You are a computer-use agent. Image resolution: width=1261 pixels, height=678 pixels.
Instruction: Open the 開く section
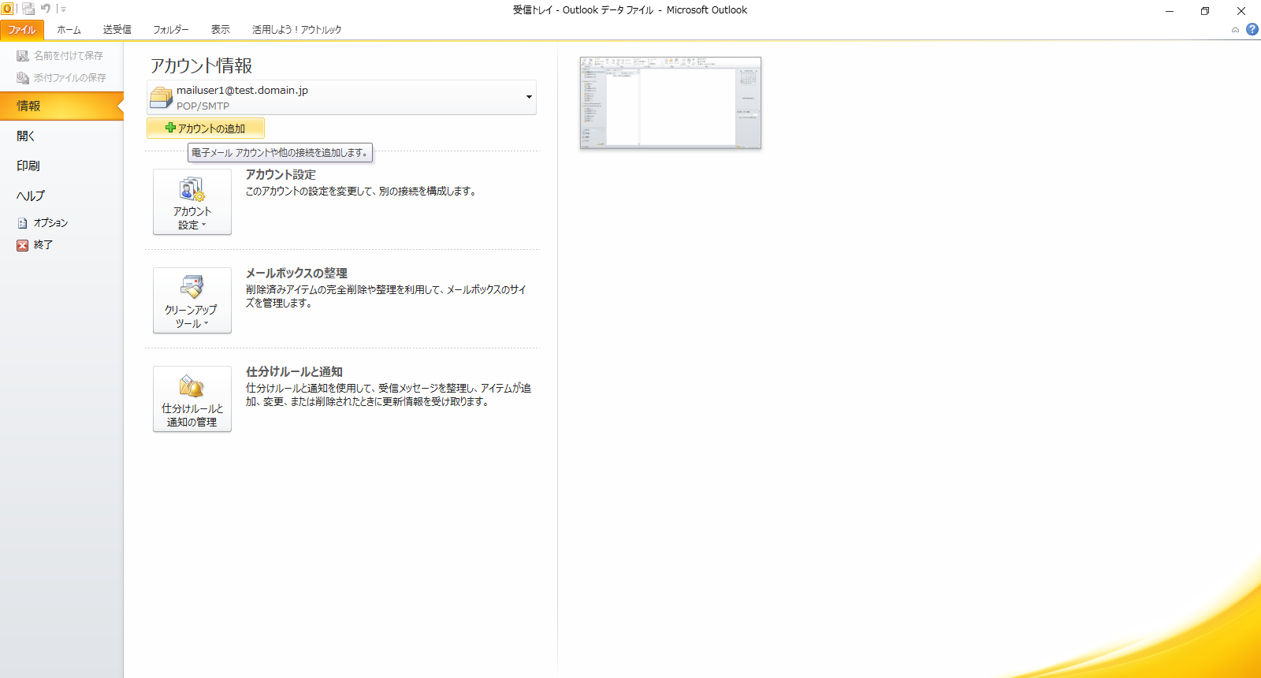click(61, 136)
